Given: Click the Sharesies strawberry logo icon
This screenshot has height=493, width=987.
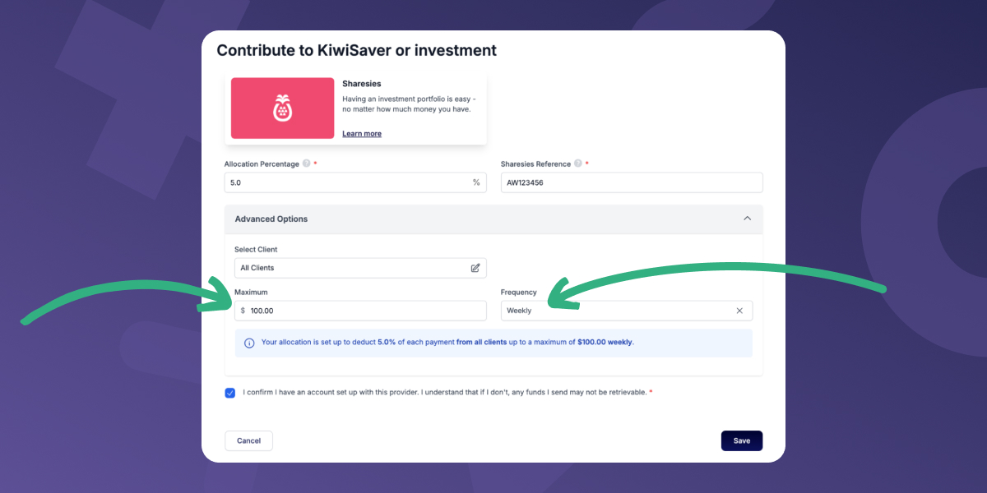Looking at the screenshot, I should click(282, 108).
